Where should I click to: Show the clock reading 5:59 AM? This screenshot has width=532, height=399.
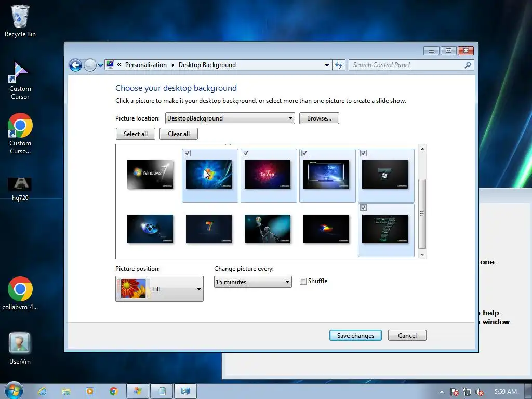click(506, 392)
